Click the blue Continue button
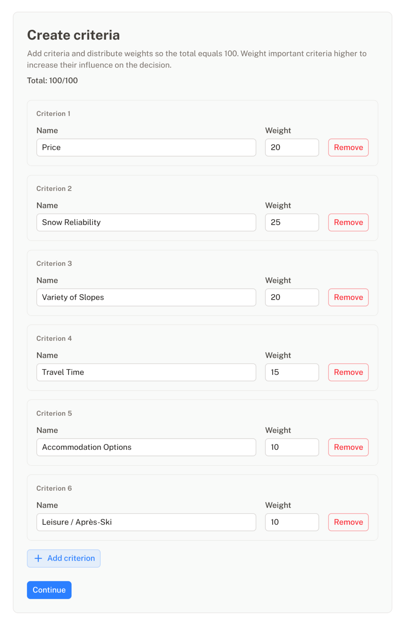Image resolution: width=406 pixels, height=623 pixels. click(49, 590)
